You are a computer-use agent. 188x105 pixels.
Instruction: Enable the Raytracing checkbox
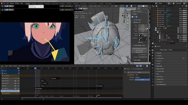coord(157,58)
